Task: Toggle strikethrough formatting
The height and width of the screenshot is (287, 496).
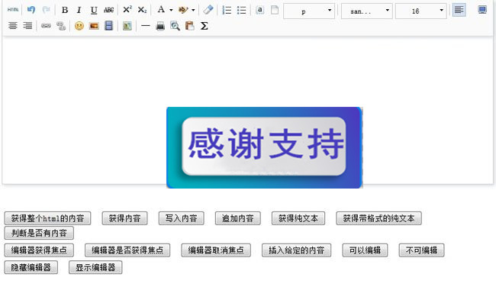Action: 109,10
